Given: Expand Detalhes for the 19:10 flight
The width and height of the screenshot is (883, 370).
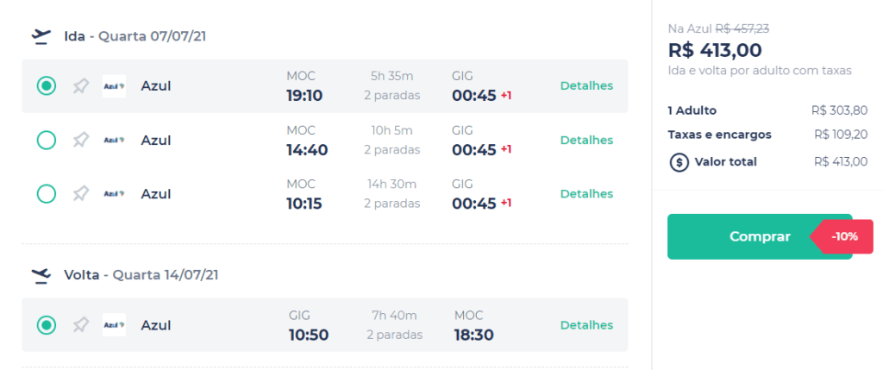Looking at the screenshot, I should [x=586, y=86].
